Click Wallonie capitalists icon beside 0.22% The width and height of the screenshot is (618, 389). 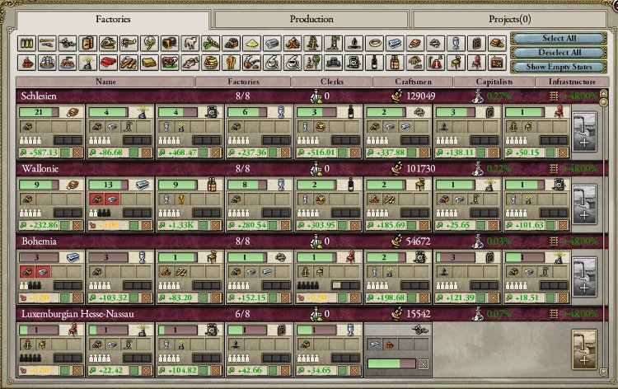[x=475, y=168]
